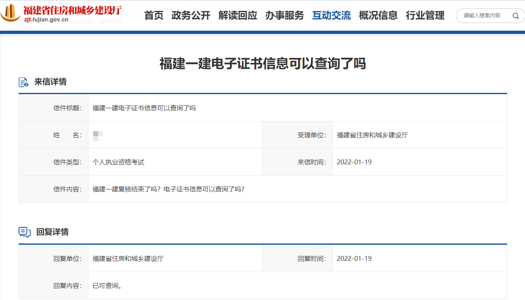
Task: Open the 办事服务 menu item
Action: 285,16
